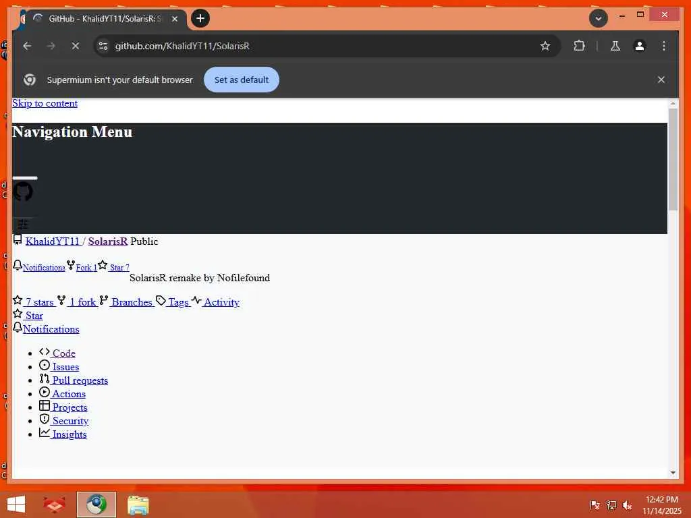Open site information icon in address bar
Image resolution: width=691 pixels, height=518 pixels.
point(103,46)
